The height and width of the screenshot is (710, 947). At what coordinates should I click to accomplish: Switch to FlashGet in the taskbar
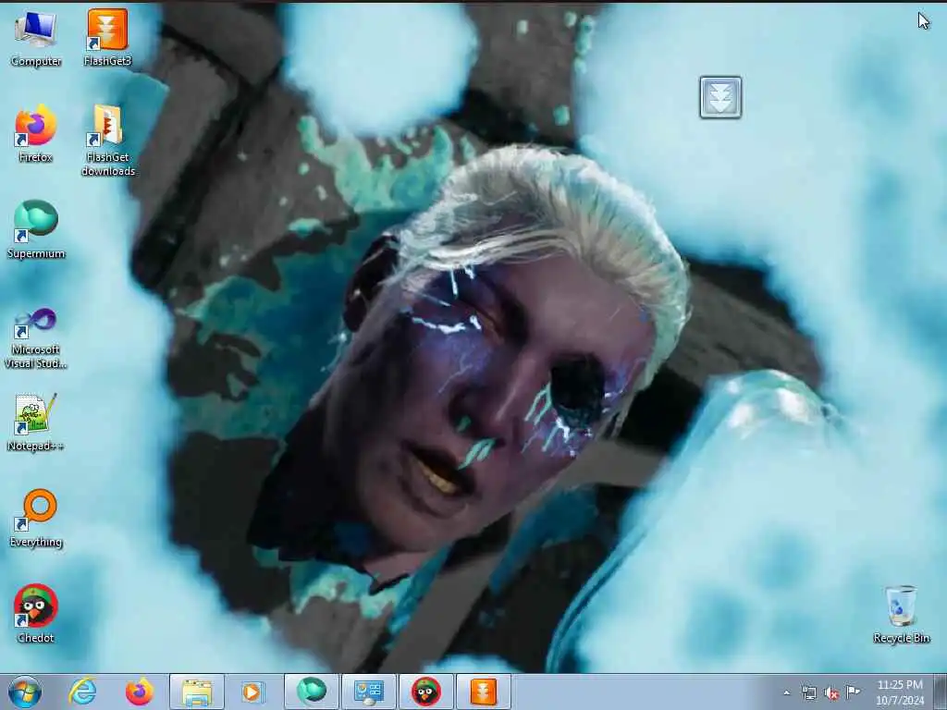[x=483, y=692]
